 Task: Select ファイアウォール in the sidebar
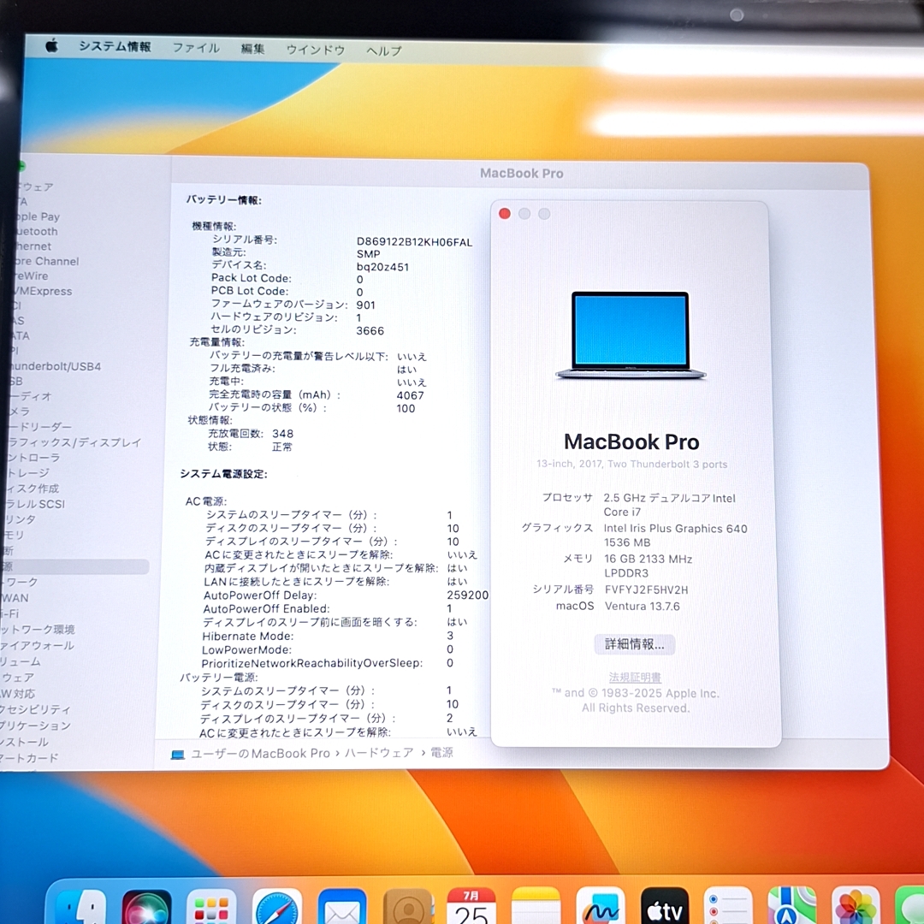(x=37, y=645)
